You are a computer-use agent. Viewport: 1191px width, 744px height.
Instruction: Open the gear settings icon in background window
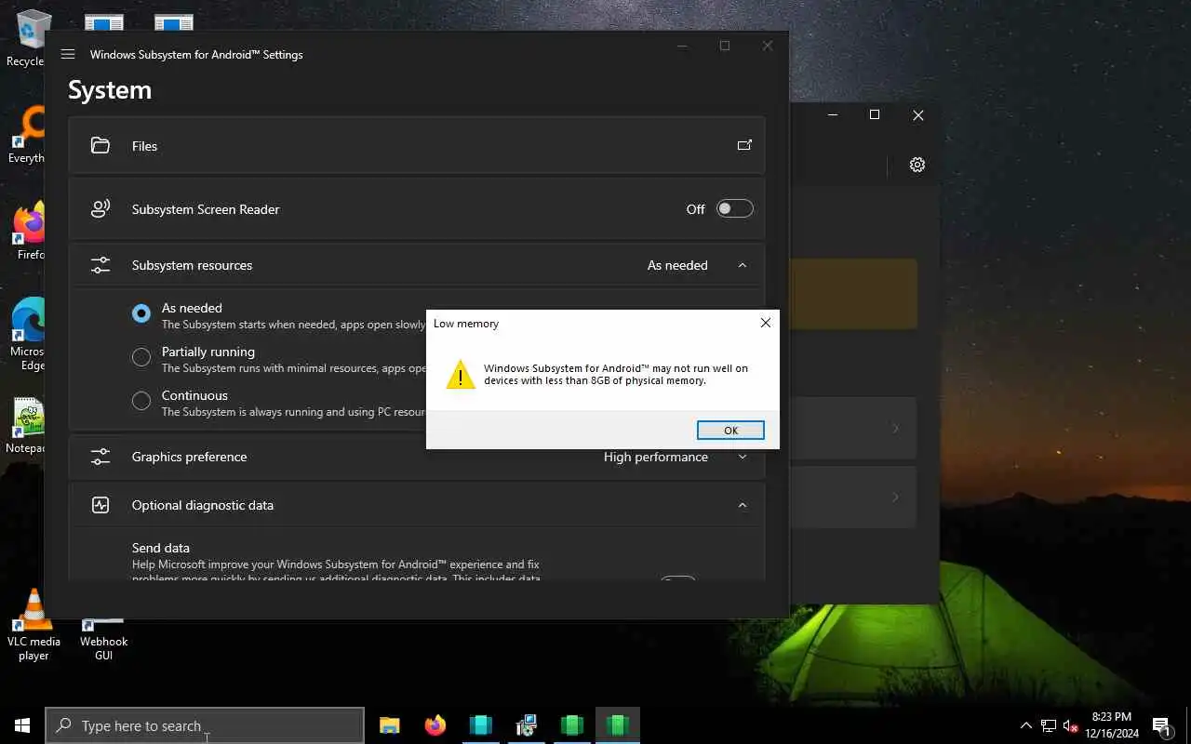tap(917, 165)
